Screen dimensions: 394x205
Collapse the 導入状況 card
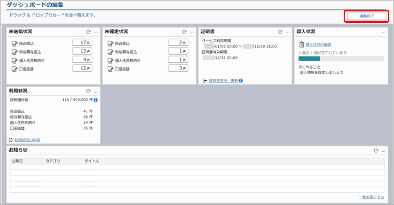tap(383, 33)
